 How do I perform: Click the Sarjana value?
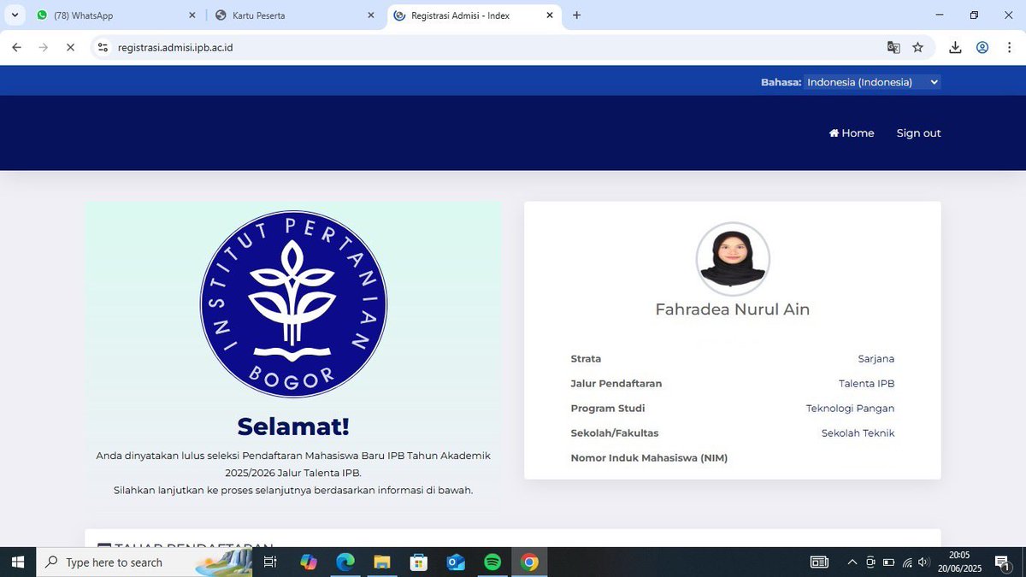876,359
